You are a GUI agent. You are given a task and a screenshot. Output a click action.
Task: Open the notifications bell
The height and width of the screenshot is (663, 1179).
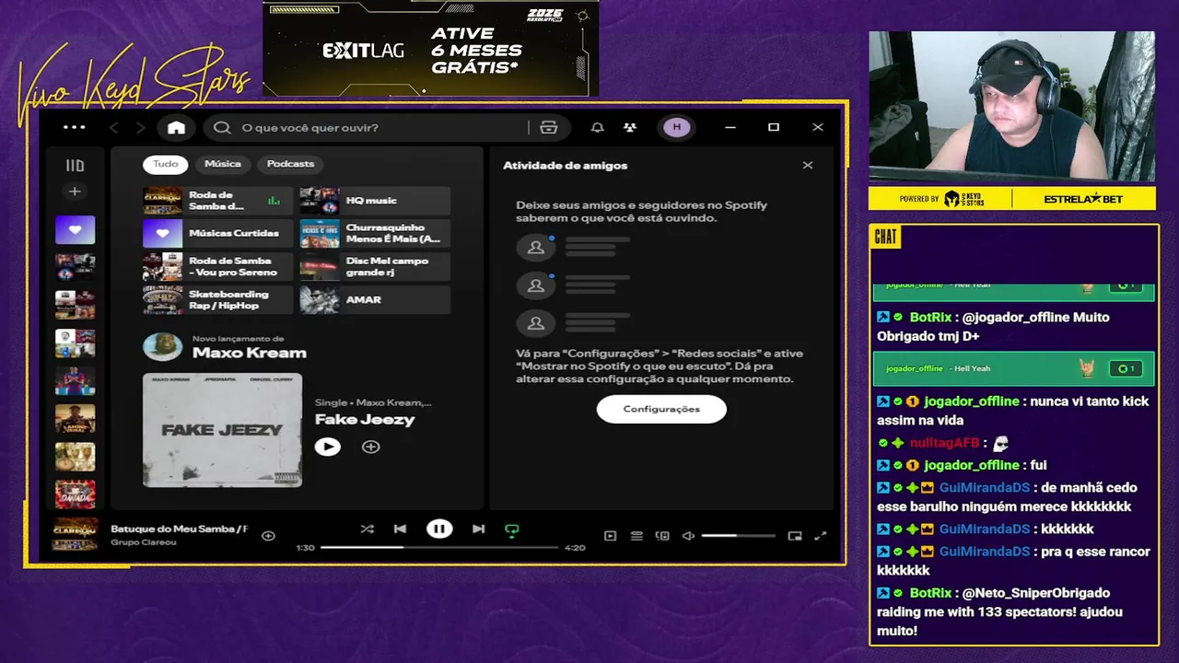click(x=597, y=128)
